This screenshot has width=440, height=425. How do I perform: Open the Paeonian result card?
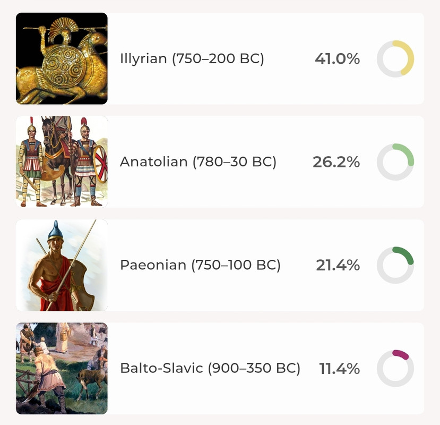pyautogui.click(x=220, y=265)
